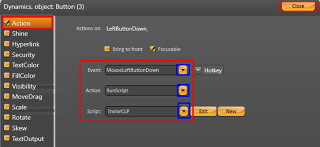
Task: Check the TextColor dynamic box
Action: (x=7, y=65)
